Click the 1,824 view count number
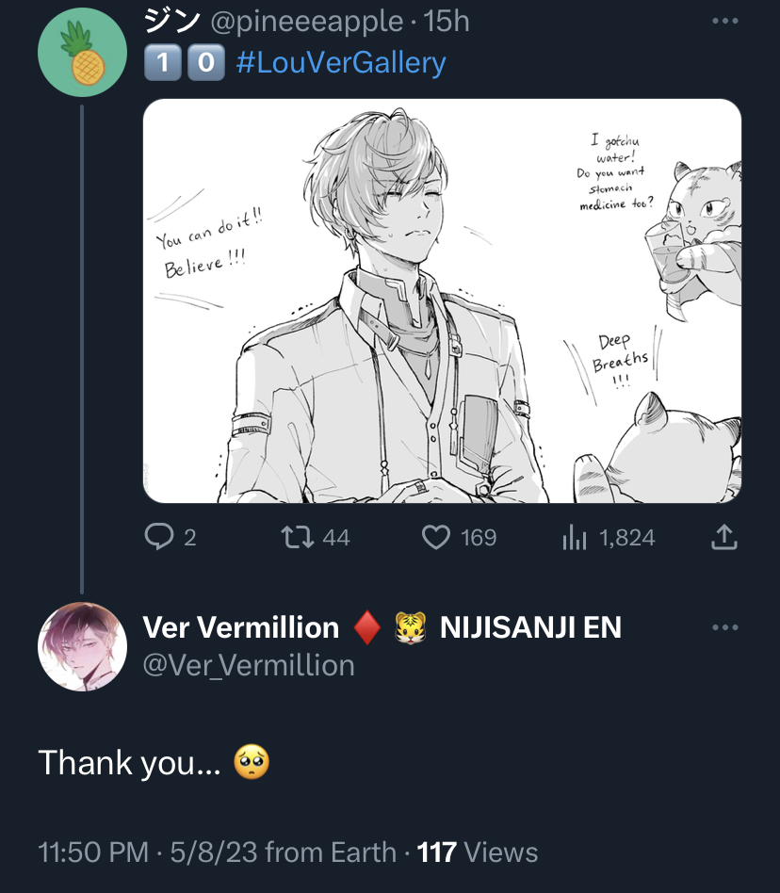780x893 pixels. tap(626, 538)
